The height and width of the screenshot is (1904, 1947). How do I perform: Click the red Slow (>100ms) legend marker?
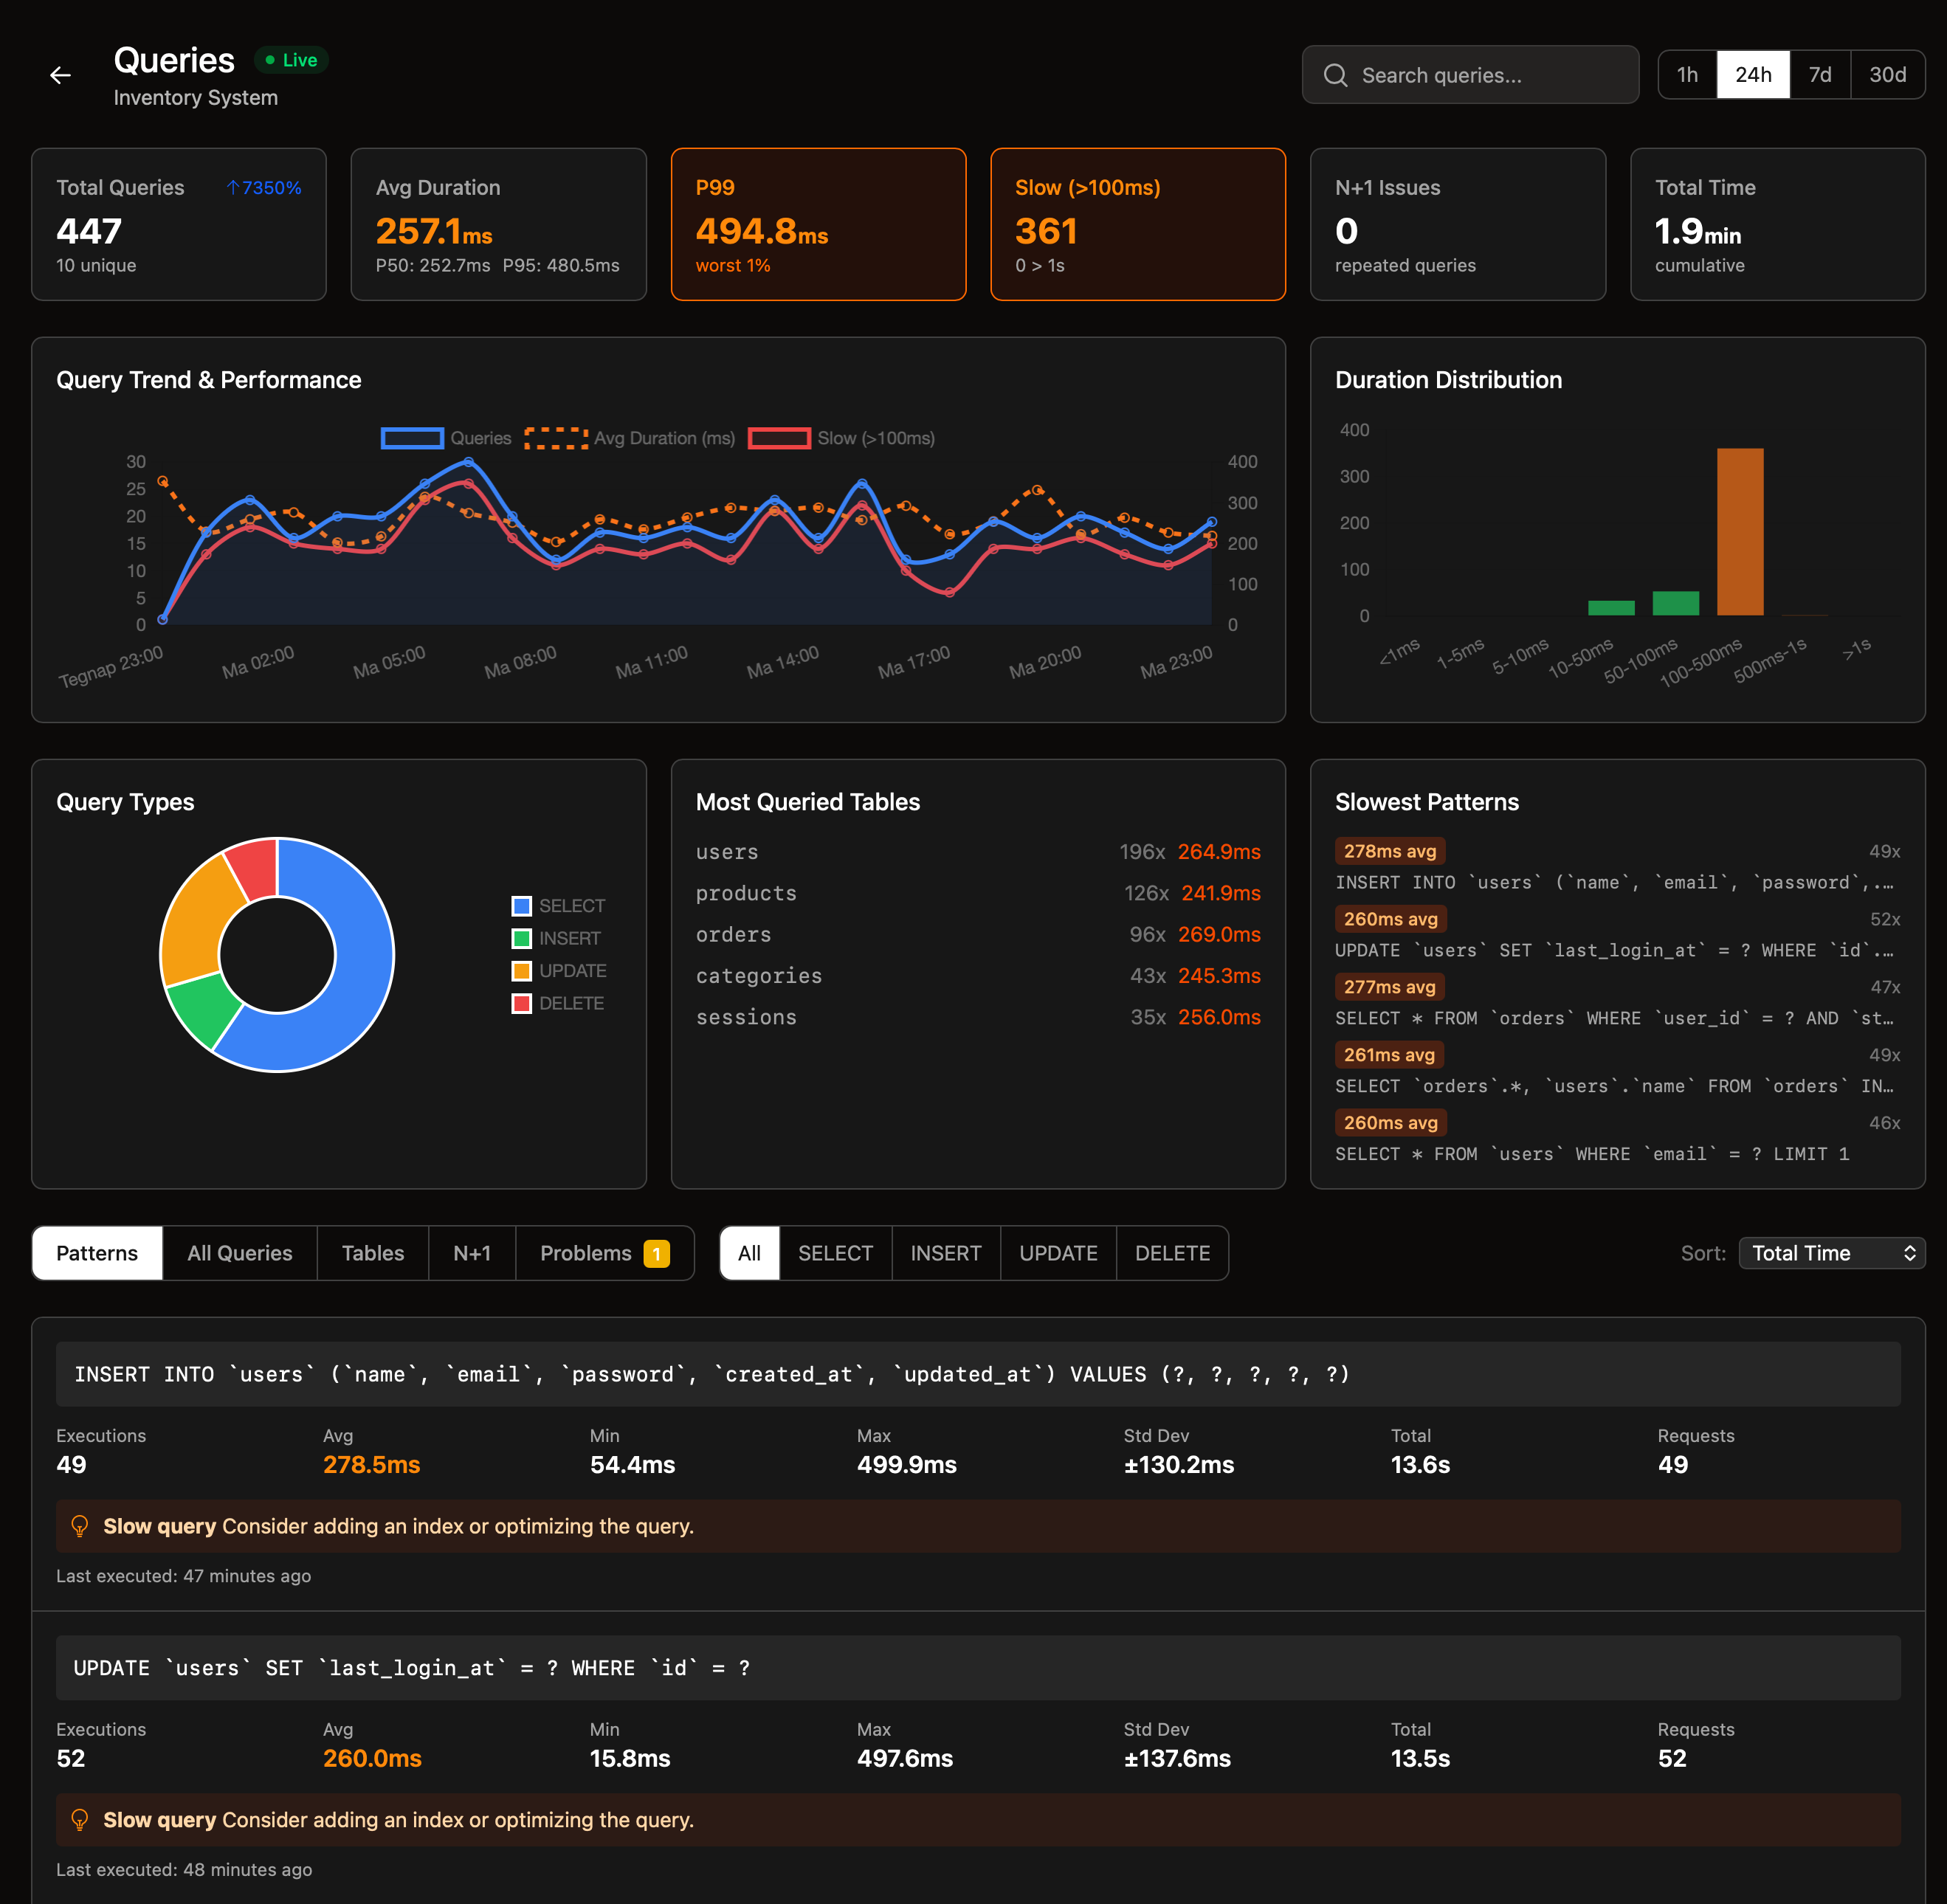(x=779, y=438)
